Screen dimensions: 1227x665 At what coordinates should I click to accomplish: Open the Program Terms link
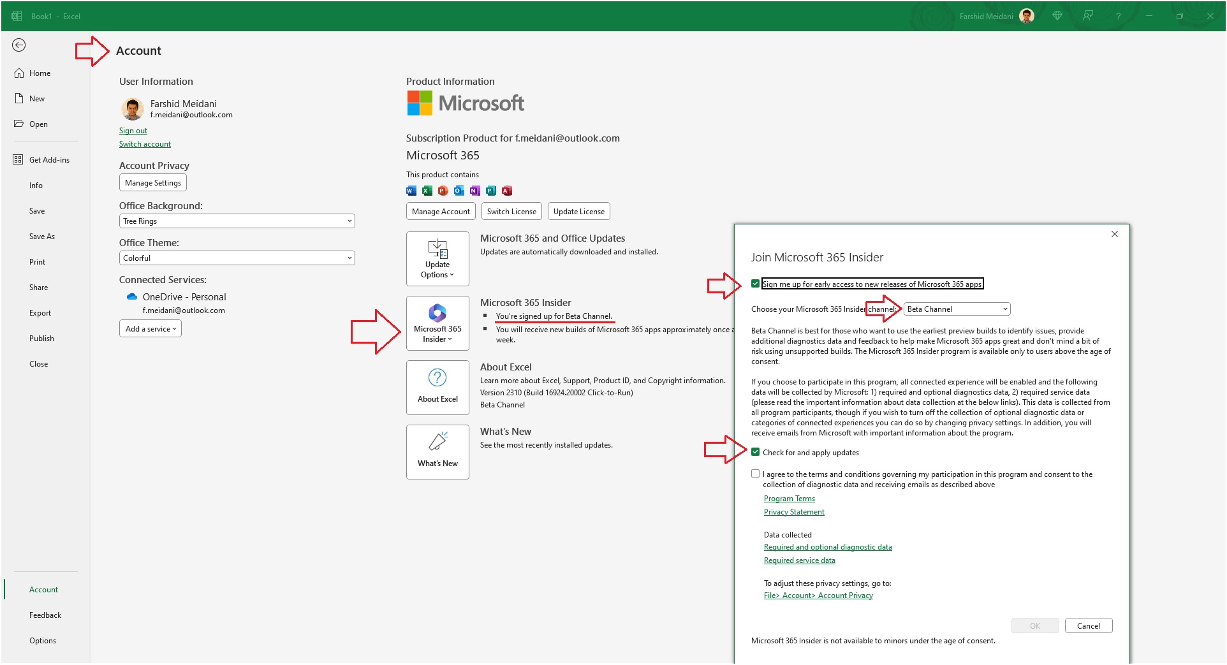point(790,499)
